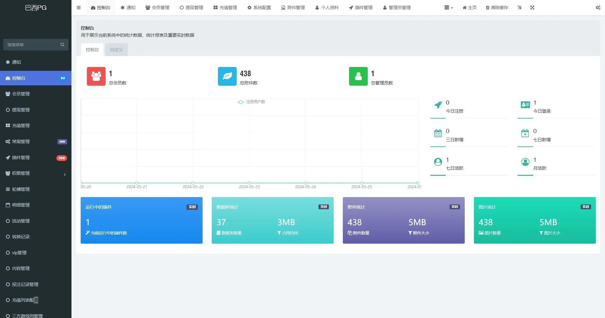Viewport: 605px width, 318px height.
Task: Toggle the sidebar with the hamburger icon
Action: (x=79, y=8)
